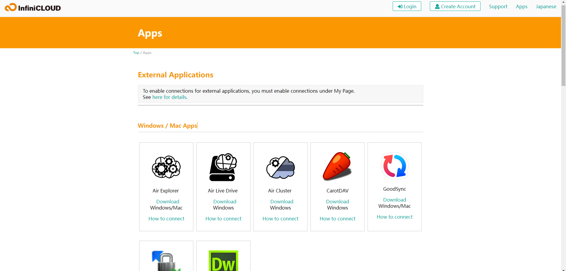The image size is (566, 271).
Task: Click the padlock with arrows app icon
Action: click(166, 261)
